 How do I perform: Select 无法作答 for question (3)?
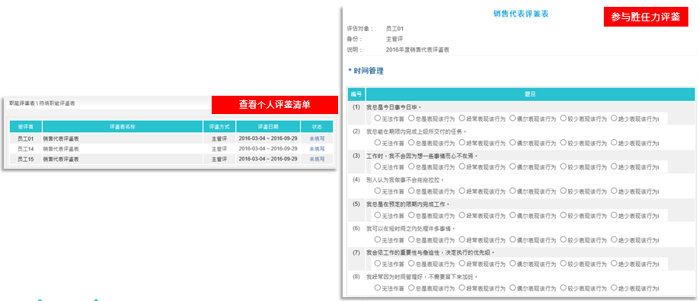pos(378,166)
